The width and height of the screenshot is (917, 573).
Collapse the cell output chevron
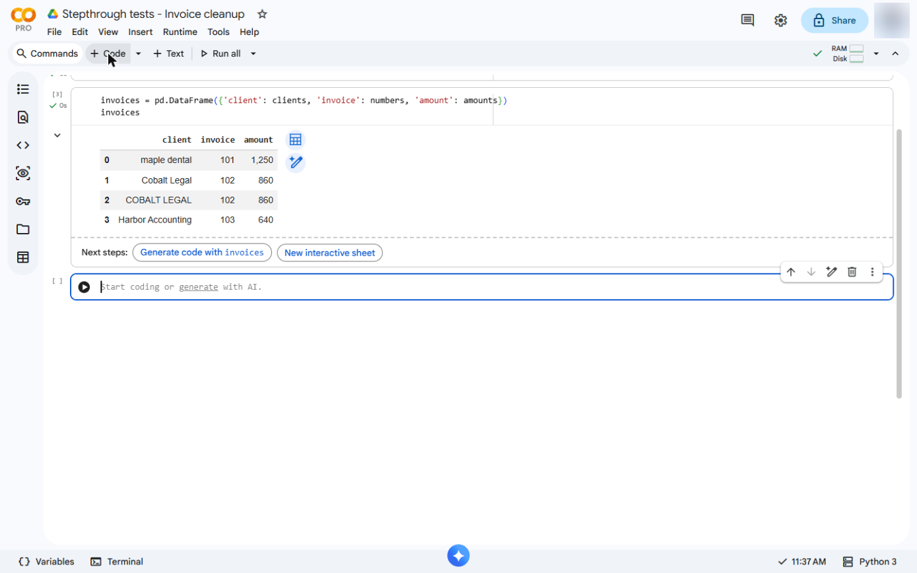point(57,135)
